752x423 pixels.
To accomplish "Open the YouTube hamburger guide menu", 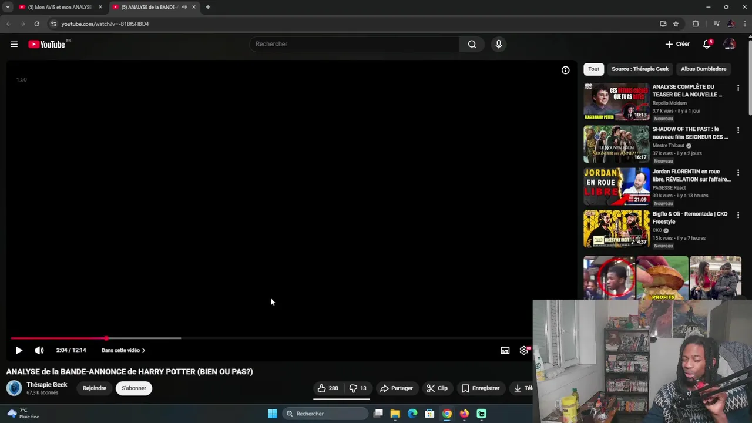I will [x=14, y=44].
